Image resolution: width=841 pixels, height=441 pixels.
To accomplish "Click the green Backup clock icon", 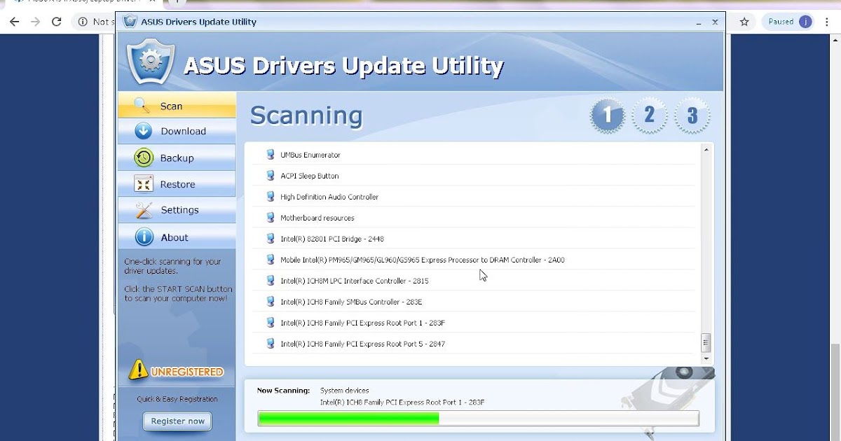I will tap(144, 157).
